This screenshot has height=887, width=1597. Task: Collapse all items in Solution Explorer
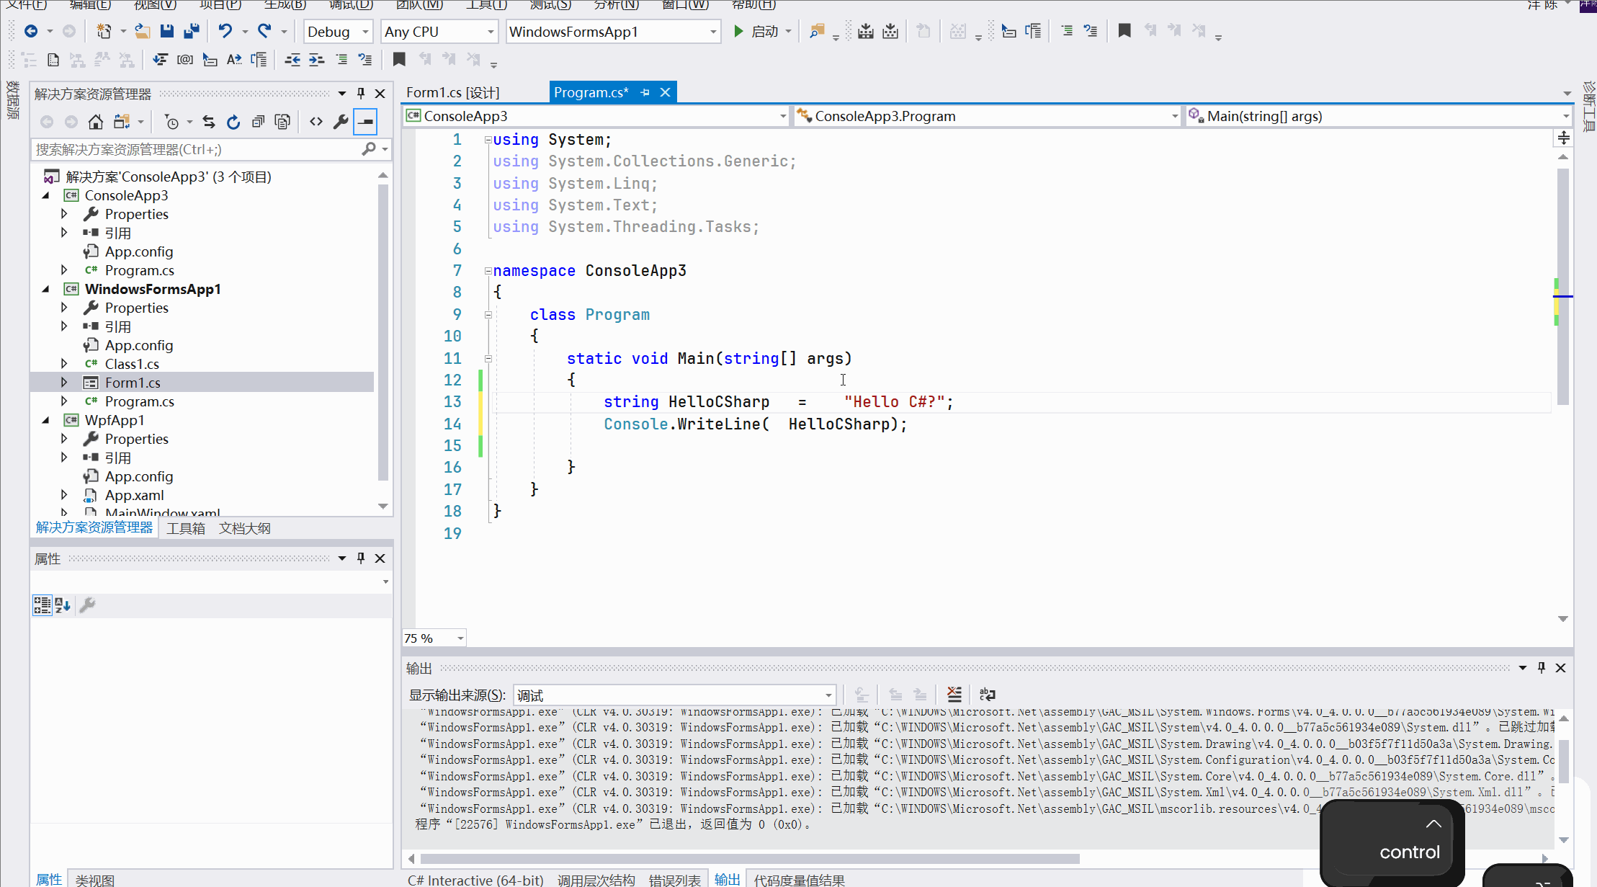[258, 122]
